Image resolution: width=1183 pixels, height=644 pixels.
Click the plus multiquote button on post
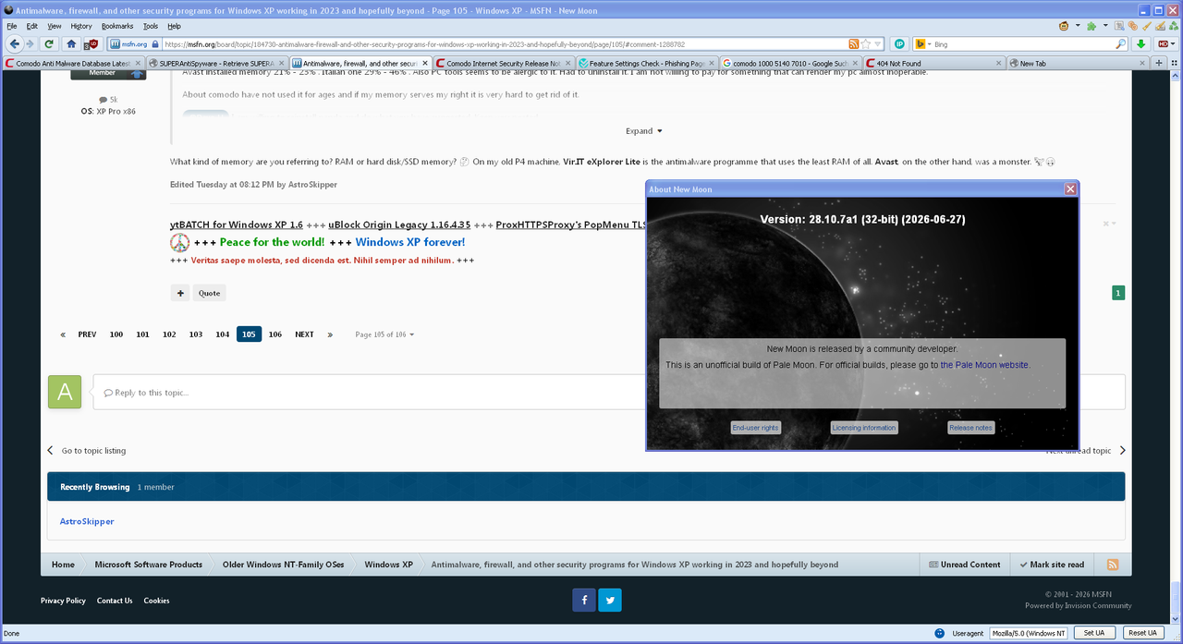(x=179, y=293)
